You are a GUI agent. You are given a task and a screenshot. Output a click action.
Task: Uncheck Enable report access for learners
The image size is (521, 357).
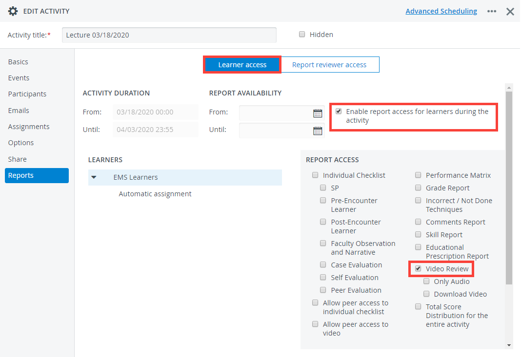[338, 111]
